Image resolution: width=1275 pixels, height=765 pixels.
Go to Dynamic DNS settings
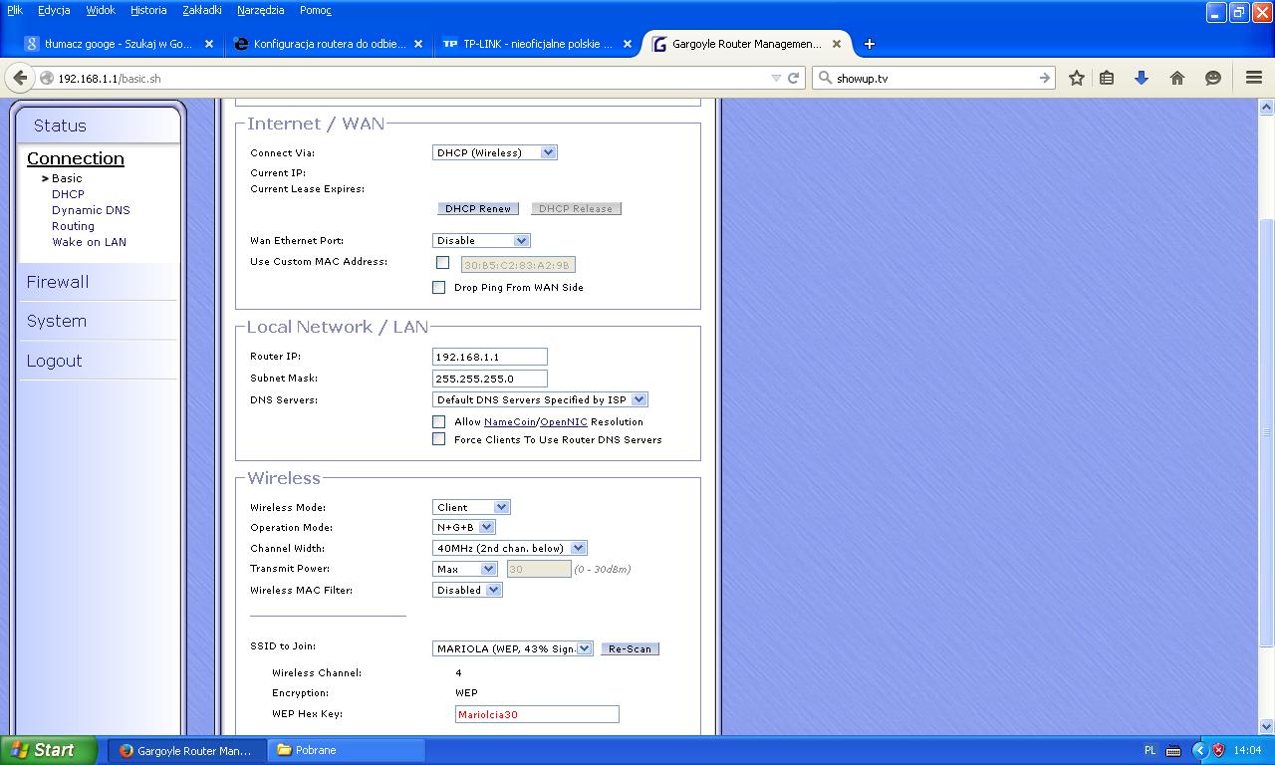point(91,210)
